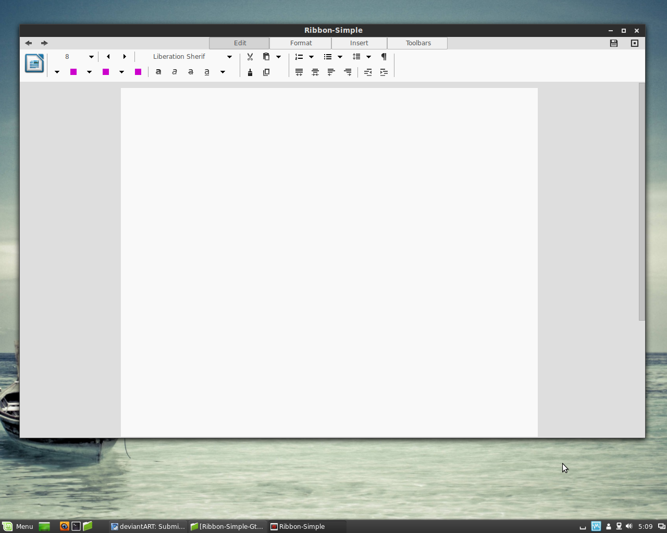667x533 pixels.
Task: Open the file manager launcher in taskbar
Action: pyautogui.click(x=88, y=526)
